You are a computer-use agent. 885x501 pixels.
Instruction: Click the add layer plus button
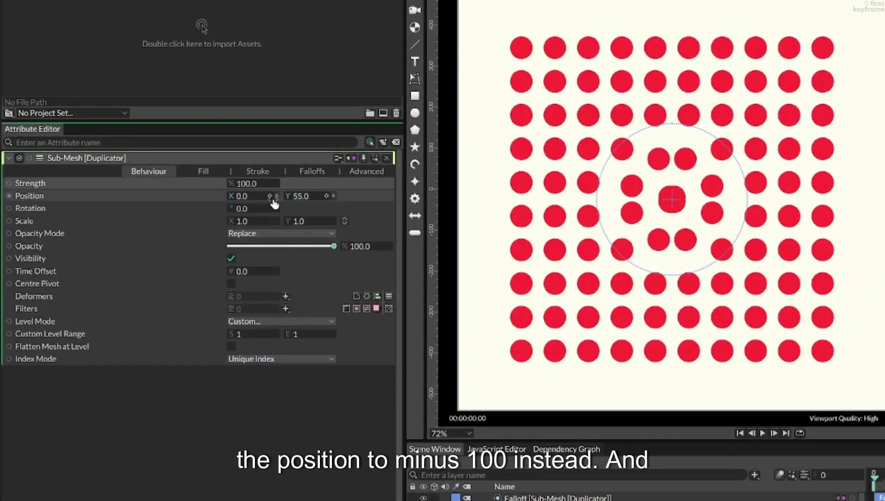pyautogui.click(x=755, y=475)
